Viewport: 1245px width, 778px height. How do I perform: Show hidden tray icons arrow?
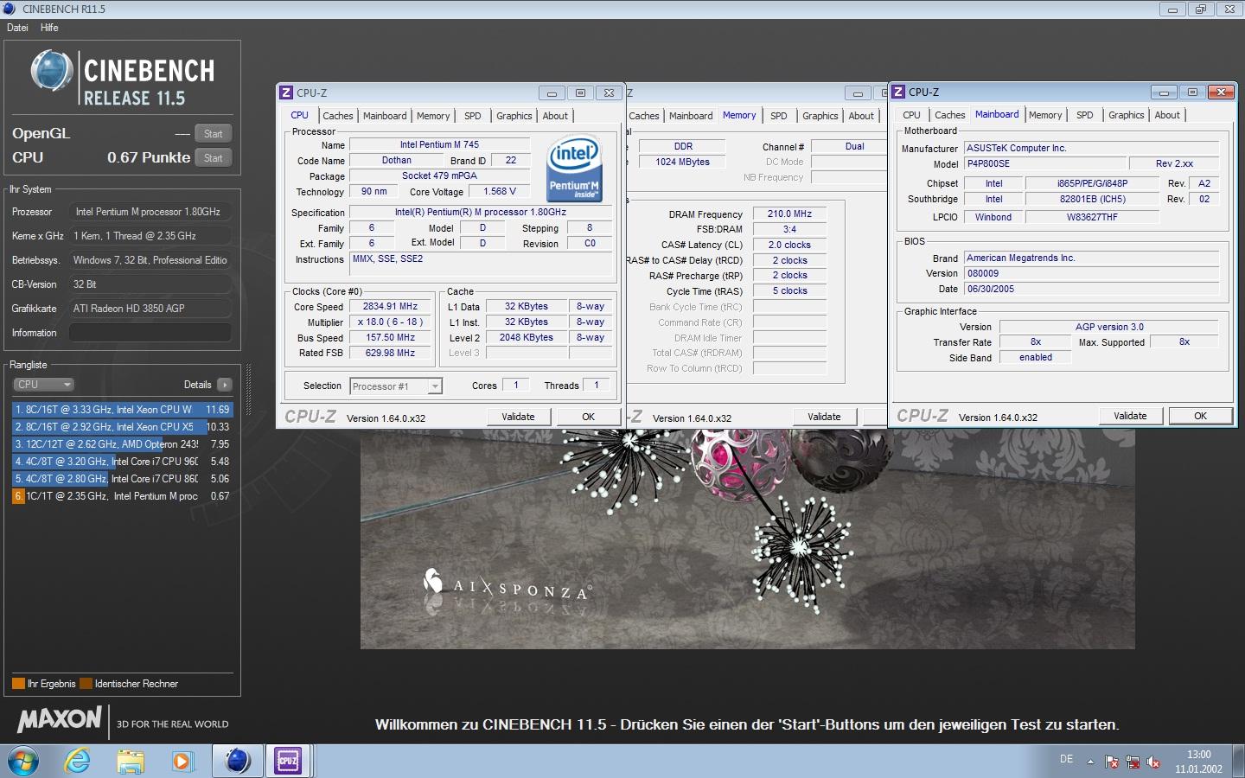point(1090,762)
